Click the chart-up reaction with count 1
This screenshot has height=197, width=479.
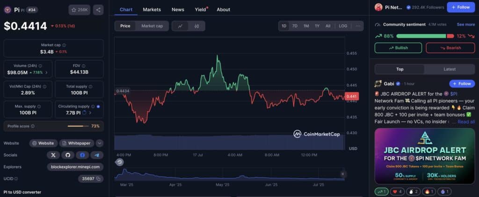pyautogui.click(x=382, y=192)
